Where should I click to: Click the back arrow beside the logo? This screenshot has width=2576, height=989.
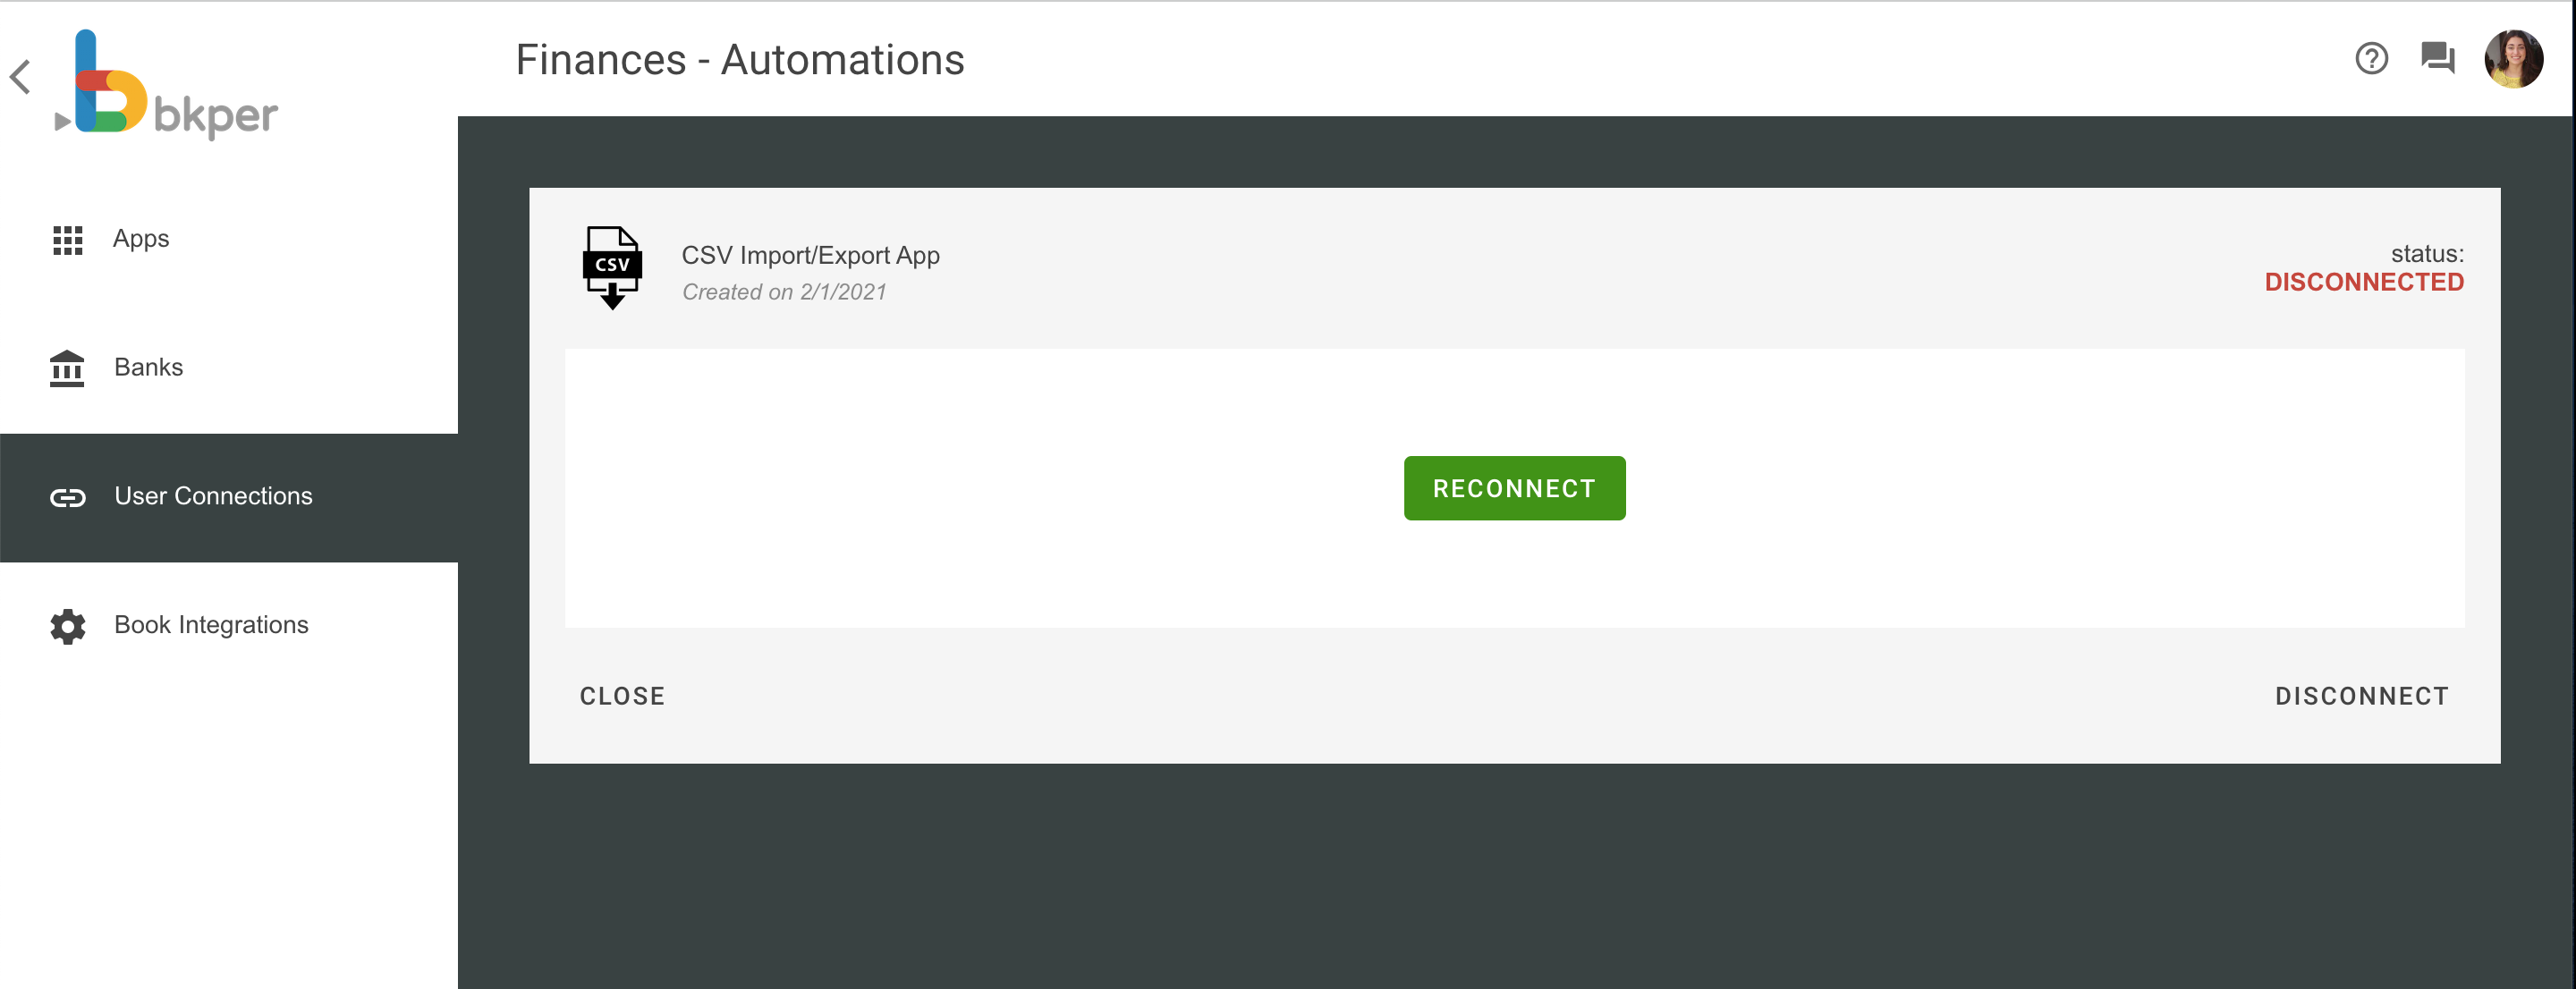coord(21,77)
